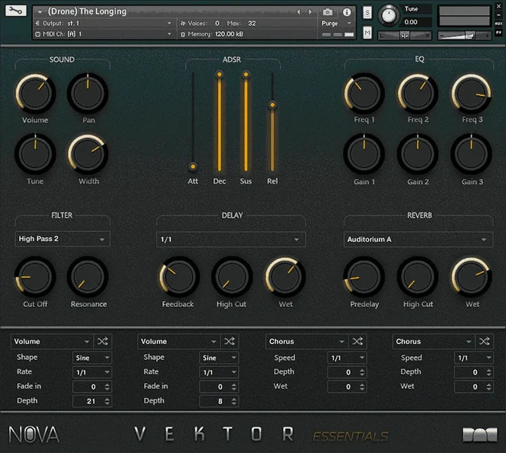Increase first LFO Fade in stepper
This screenshot has height=453, width=506.
[107, 384]
